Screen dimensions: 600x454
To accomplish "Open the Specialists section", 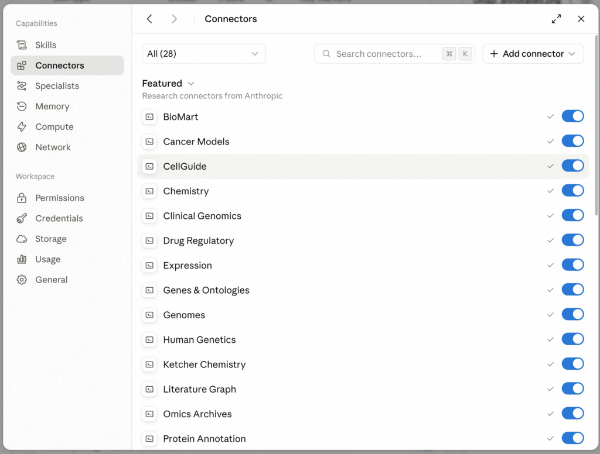I will [67, 86].
